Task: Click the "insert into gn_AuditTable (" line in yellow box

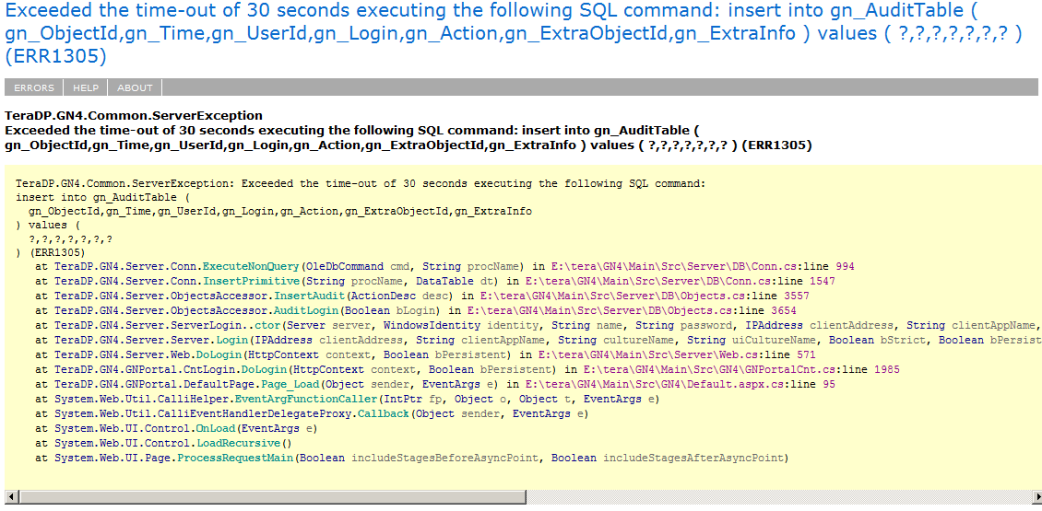Action: (103, 197)
